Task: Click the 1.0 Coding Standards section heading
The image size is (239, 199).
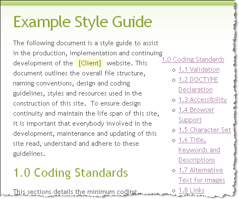Action: [71, 173]
